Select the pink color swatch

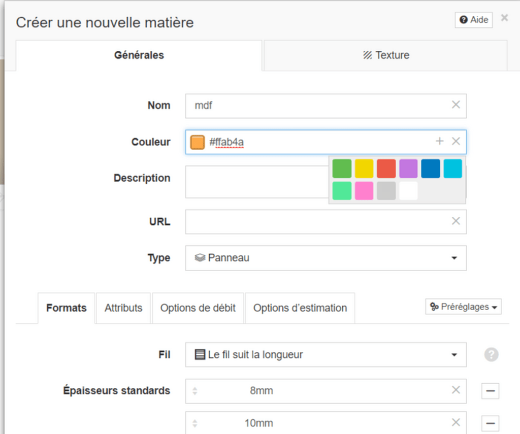click(364, 191)
